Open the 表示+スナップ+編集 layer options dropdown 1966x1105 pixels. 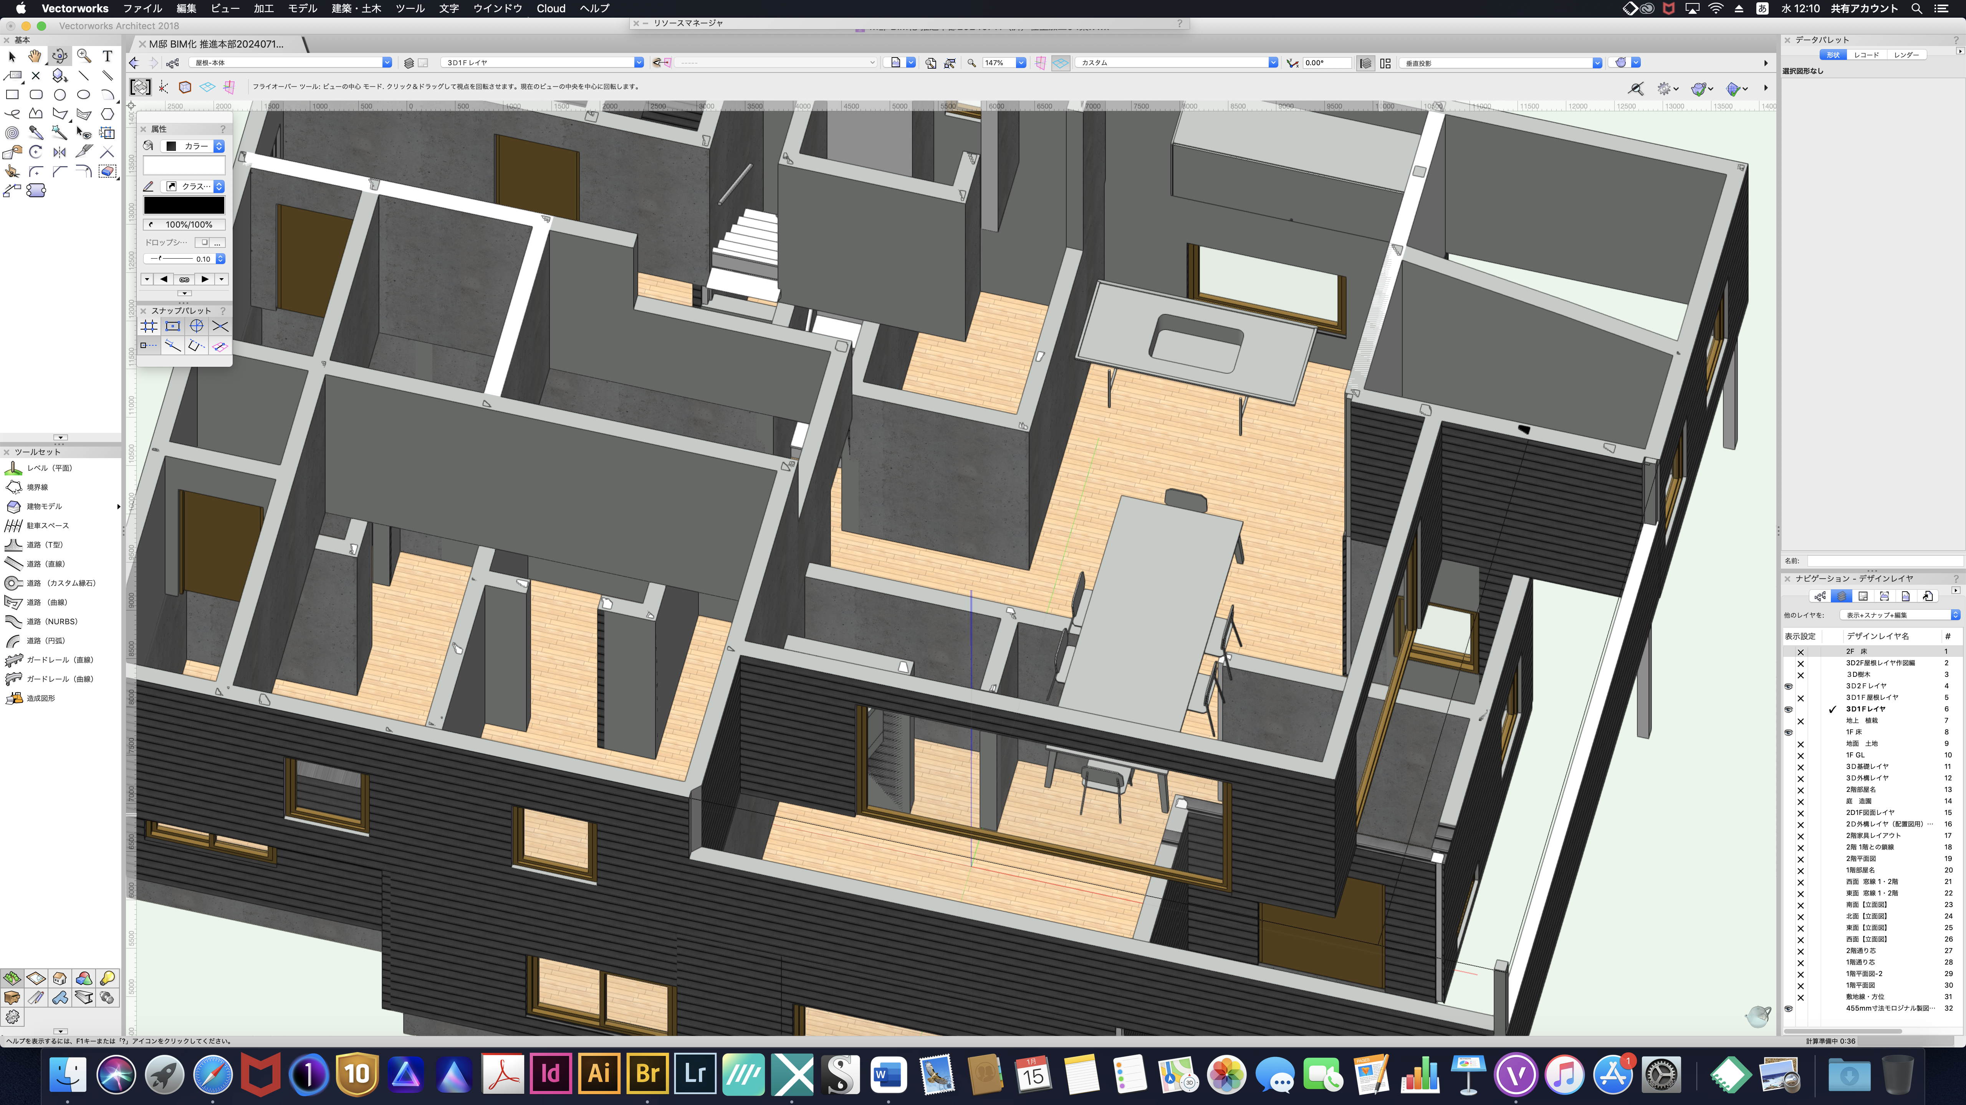(1954, 615)
